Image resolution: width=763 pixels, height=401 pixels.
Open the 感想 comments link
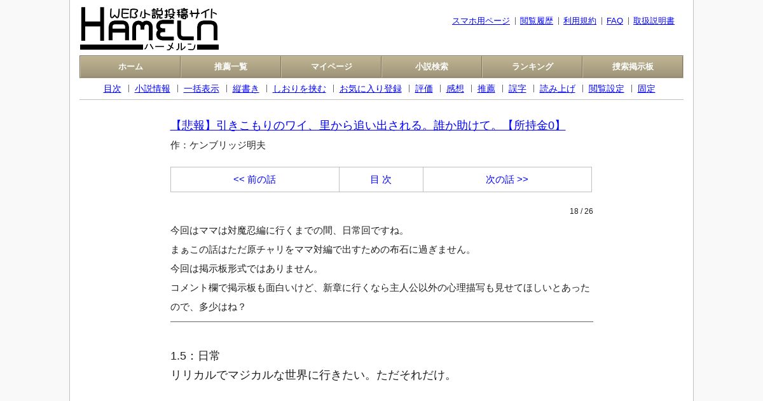[455, 88]
